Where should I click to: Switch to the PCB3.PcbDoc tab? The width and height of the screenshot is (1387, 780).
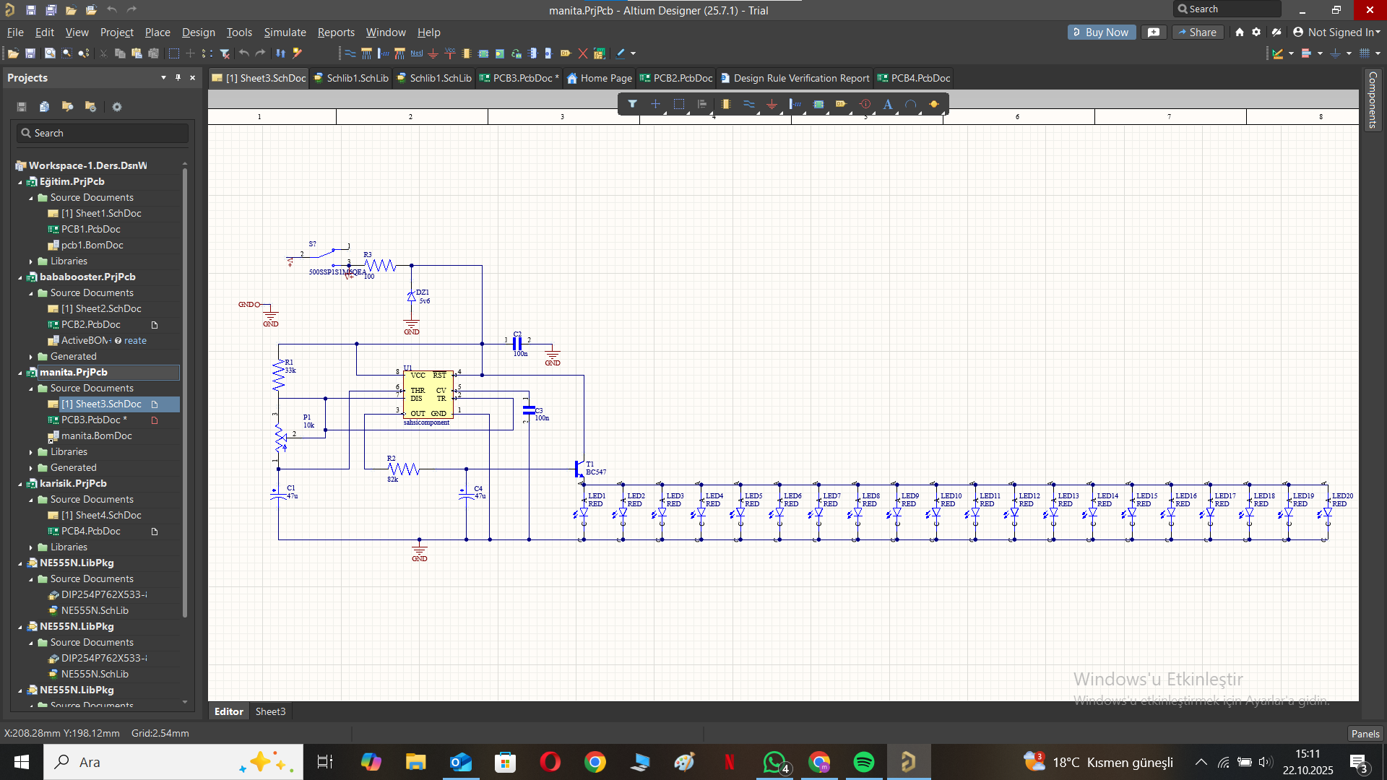pyautogui.click(x=519, y=78)
